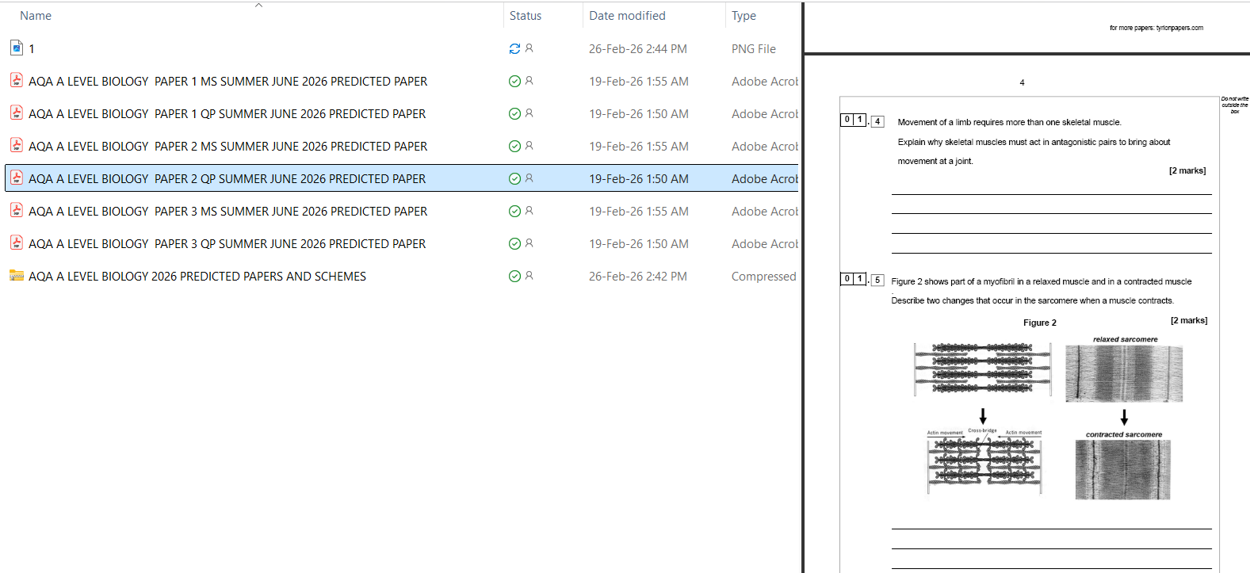Sort files by the Name column header
The width and height of the screenshot is (1250, 573).
click(x=36, y=16)
